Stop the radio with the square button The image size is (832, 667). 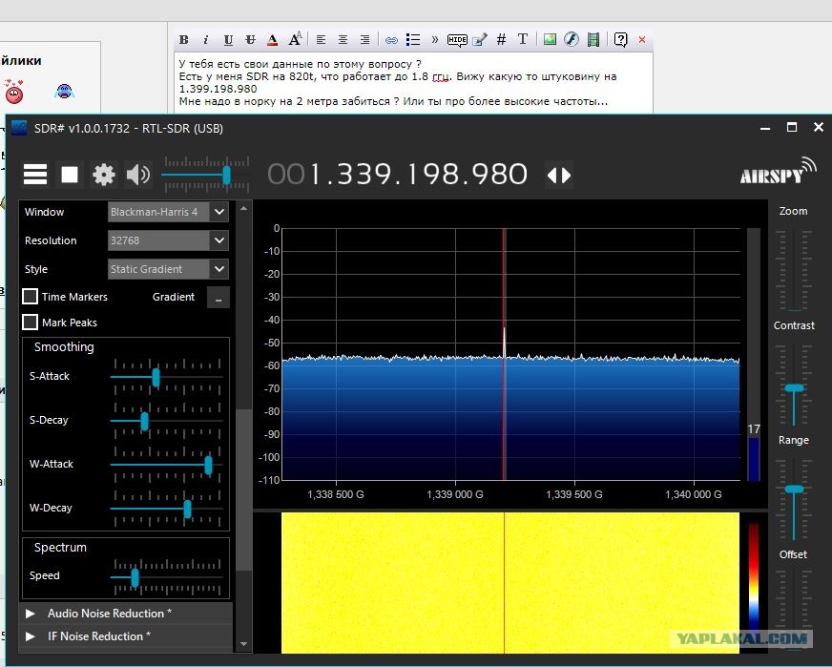tap(70, 174)
